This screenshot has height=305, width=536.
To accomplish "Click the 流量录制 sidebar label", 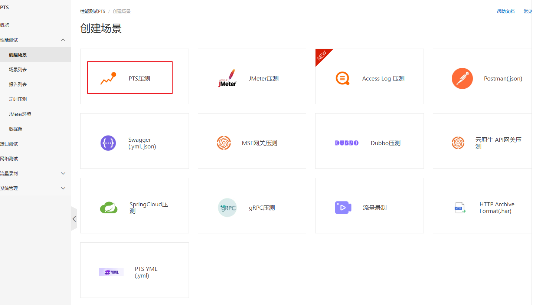I will pos(9,173).
